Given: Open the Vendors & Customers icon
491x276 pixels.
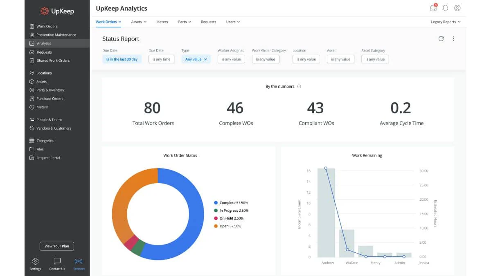Looking at the screenshot, I should [x=32, y=128].
